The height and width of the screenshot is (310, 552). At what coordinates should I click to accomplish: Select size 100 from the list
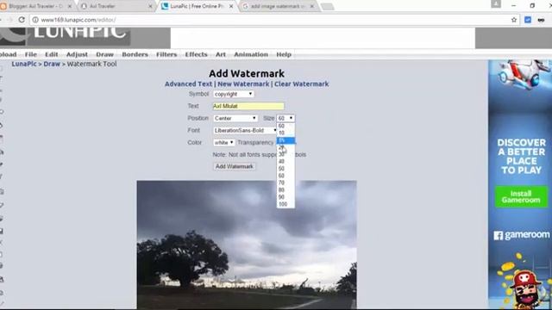click(285, 204)
